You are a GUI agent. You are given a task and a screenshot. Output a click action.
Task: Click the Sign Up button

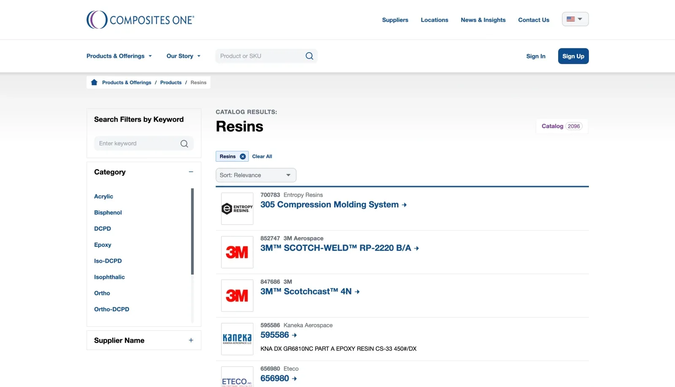tap(573, 56)
